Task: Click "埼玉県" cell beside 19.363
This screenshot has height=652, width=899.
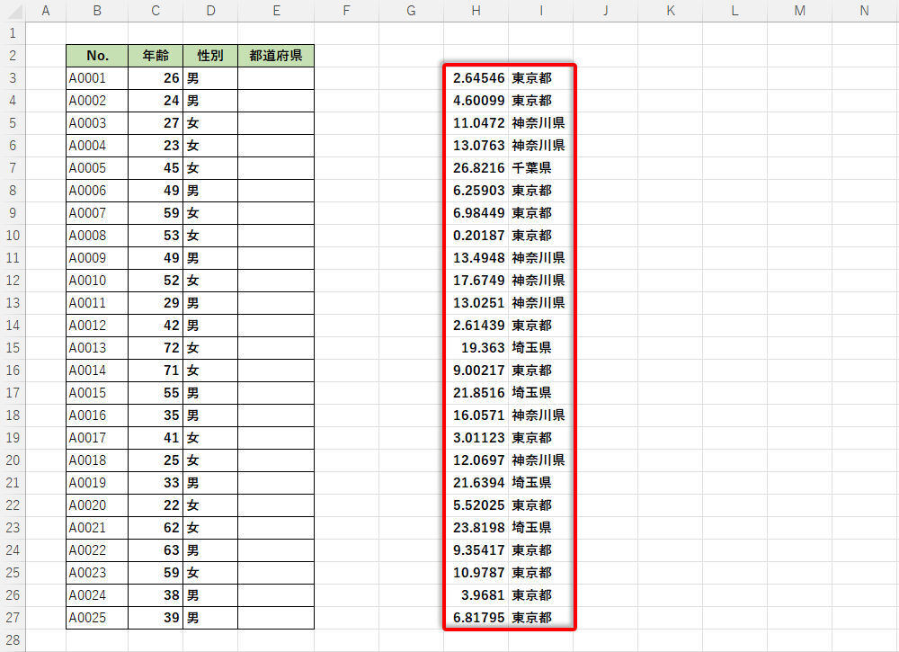Action: (x=540, y=347)
